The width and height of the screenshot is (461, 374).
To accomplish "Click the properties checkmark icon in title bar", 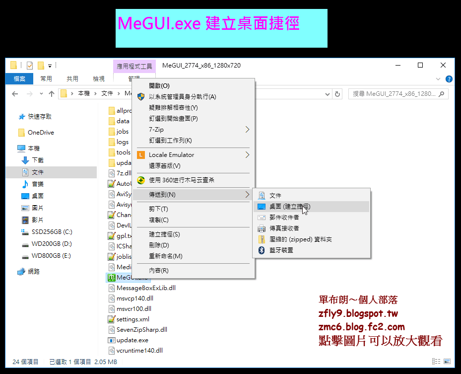I will click(30, 66).
